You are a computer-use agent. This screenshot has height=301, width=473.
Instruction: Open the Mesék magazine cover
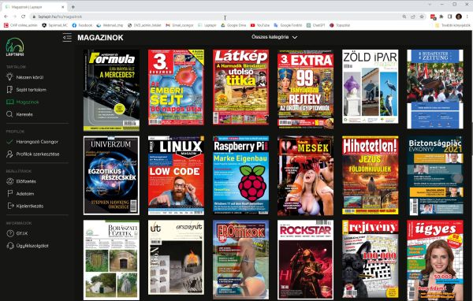click(x=306, y=176)
